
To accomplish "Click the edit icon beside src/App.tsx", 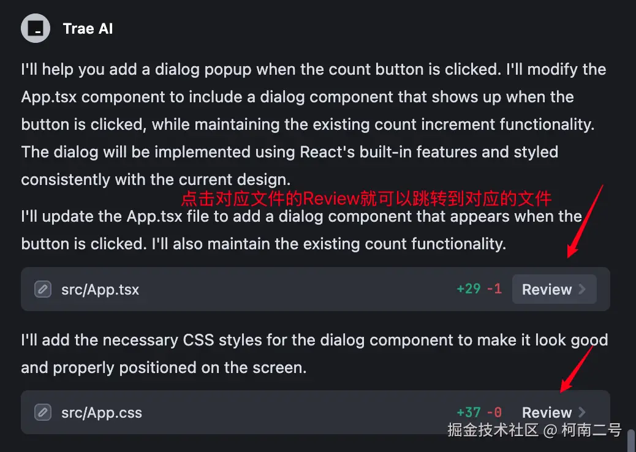I will [x=42, y=289].
